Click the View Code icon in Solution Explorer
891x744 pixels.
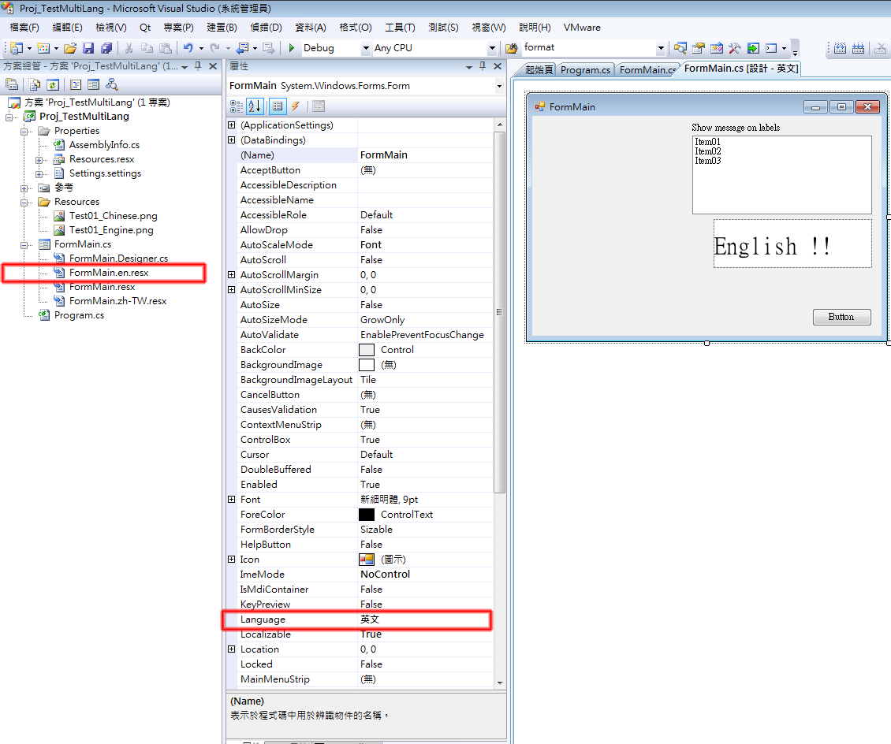[76, 84]
